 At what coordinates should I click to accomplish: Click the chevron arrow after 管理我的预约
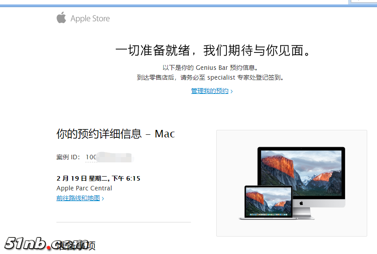click(231, 91)
